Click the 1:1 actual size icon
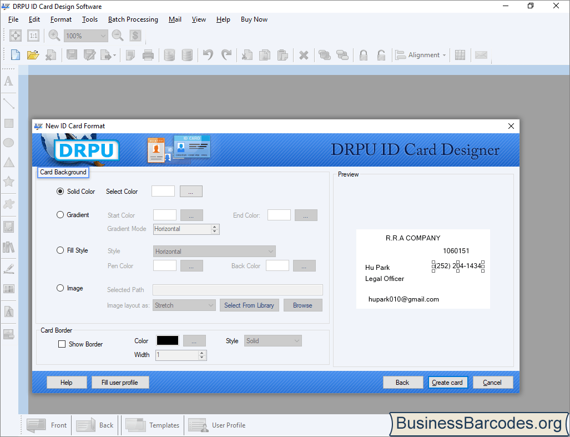Viewport: 570px width, 437px height. pyautogui.click(x=33, y=36)
